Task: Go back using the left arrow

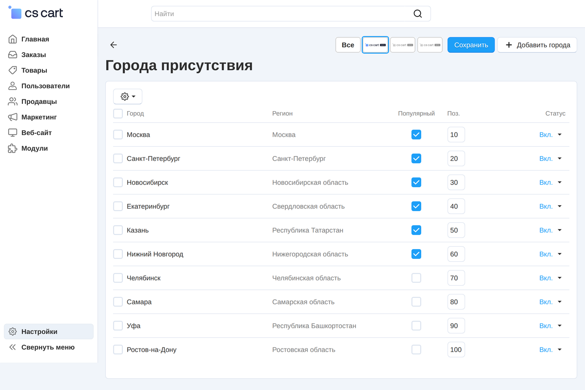Action: (x=114, y=45)
